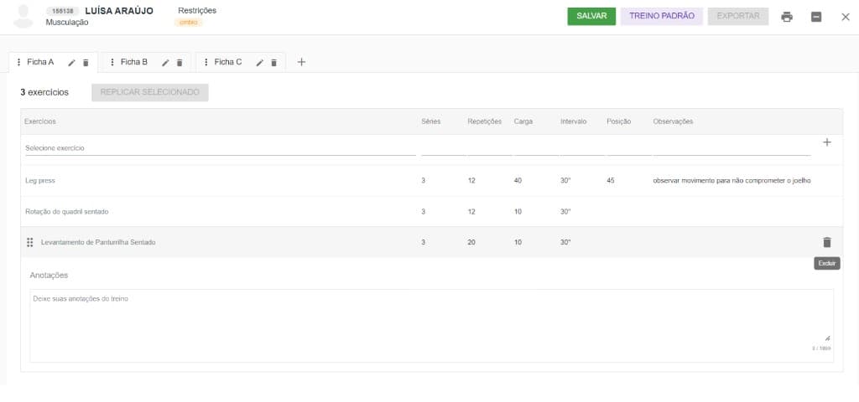Click the LUÍSA ARAÚJO name
This screenshot has width=859, height=402.
tap(119, 11)
